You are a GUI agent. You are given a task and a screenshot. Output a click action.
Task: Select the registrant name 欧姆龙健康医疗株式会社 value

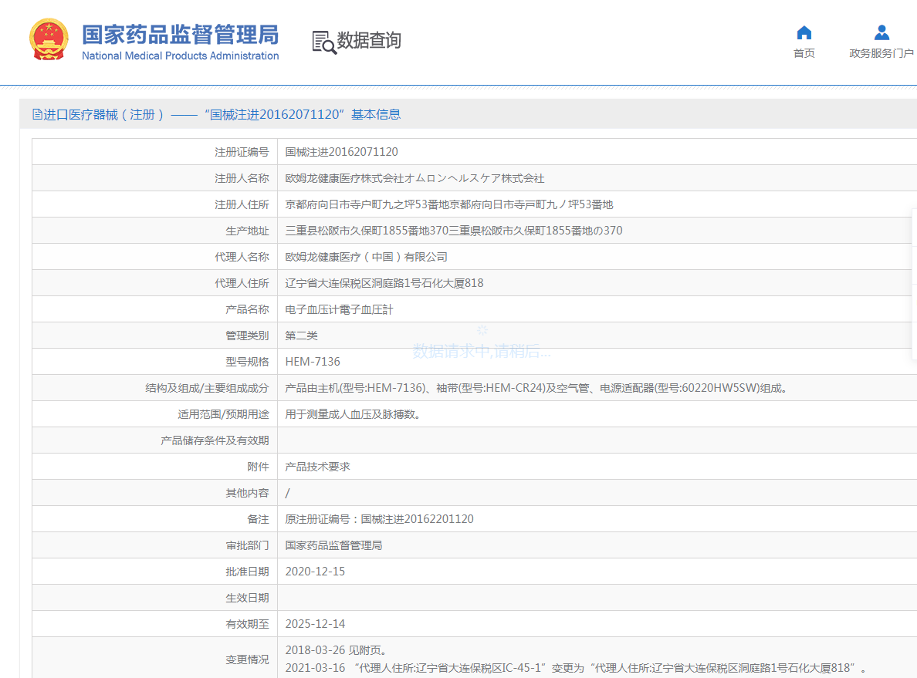click(415, 178)
